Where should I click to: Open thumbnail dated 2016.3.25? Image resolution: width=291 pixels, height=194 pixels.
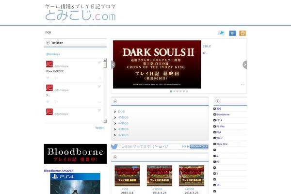click(192, 176)
